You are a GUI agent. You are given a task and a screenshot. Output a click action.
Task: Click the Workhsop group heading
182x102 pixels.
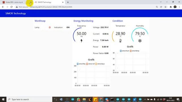(40, 21)
